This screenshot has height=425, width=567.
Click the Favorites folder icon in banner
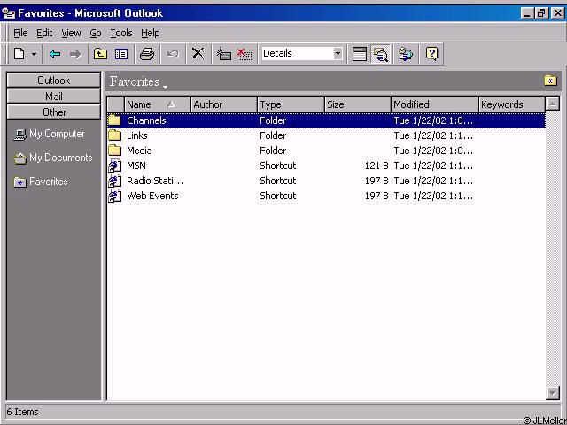click(x=550, y=81)
